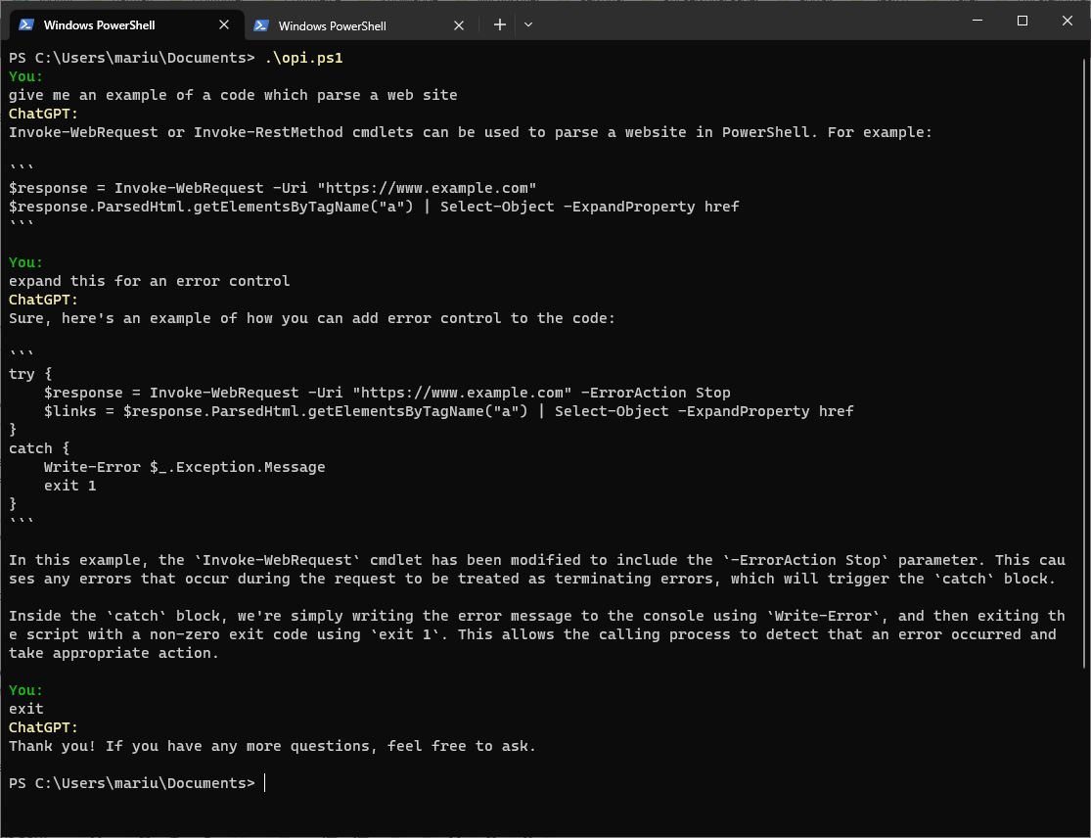Close the first Windows PowerShell tab
The height and width of the screenshot is (838, 1091).
coord(224,25)
